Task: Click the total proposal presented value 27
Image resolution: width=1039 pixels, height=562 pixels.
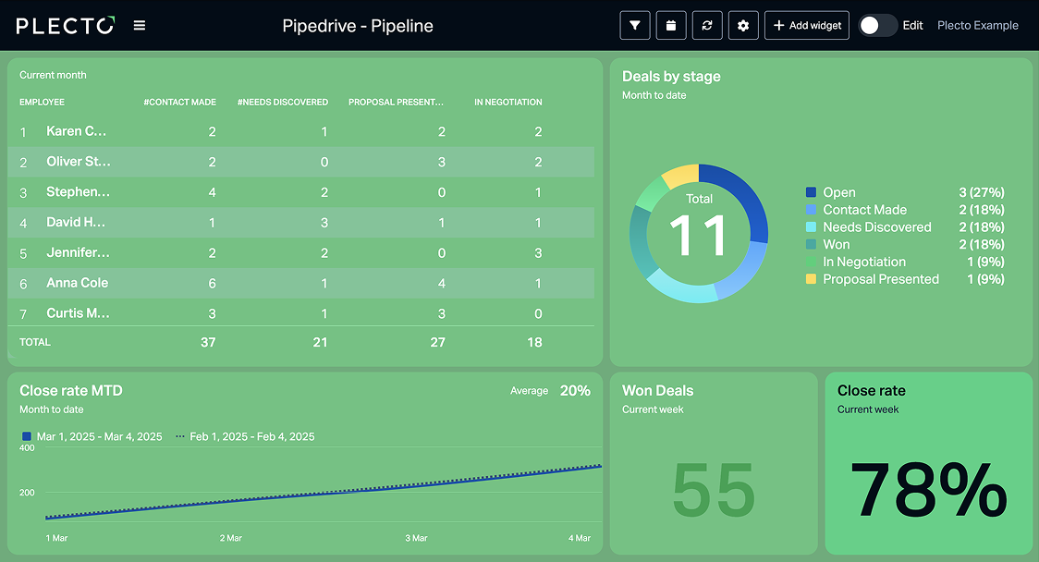Action: 437,342
